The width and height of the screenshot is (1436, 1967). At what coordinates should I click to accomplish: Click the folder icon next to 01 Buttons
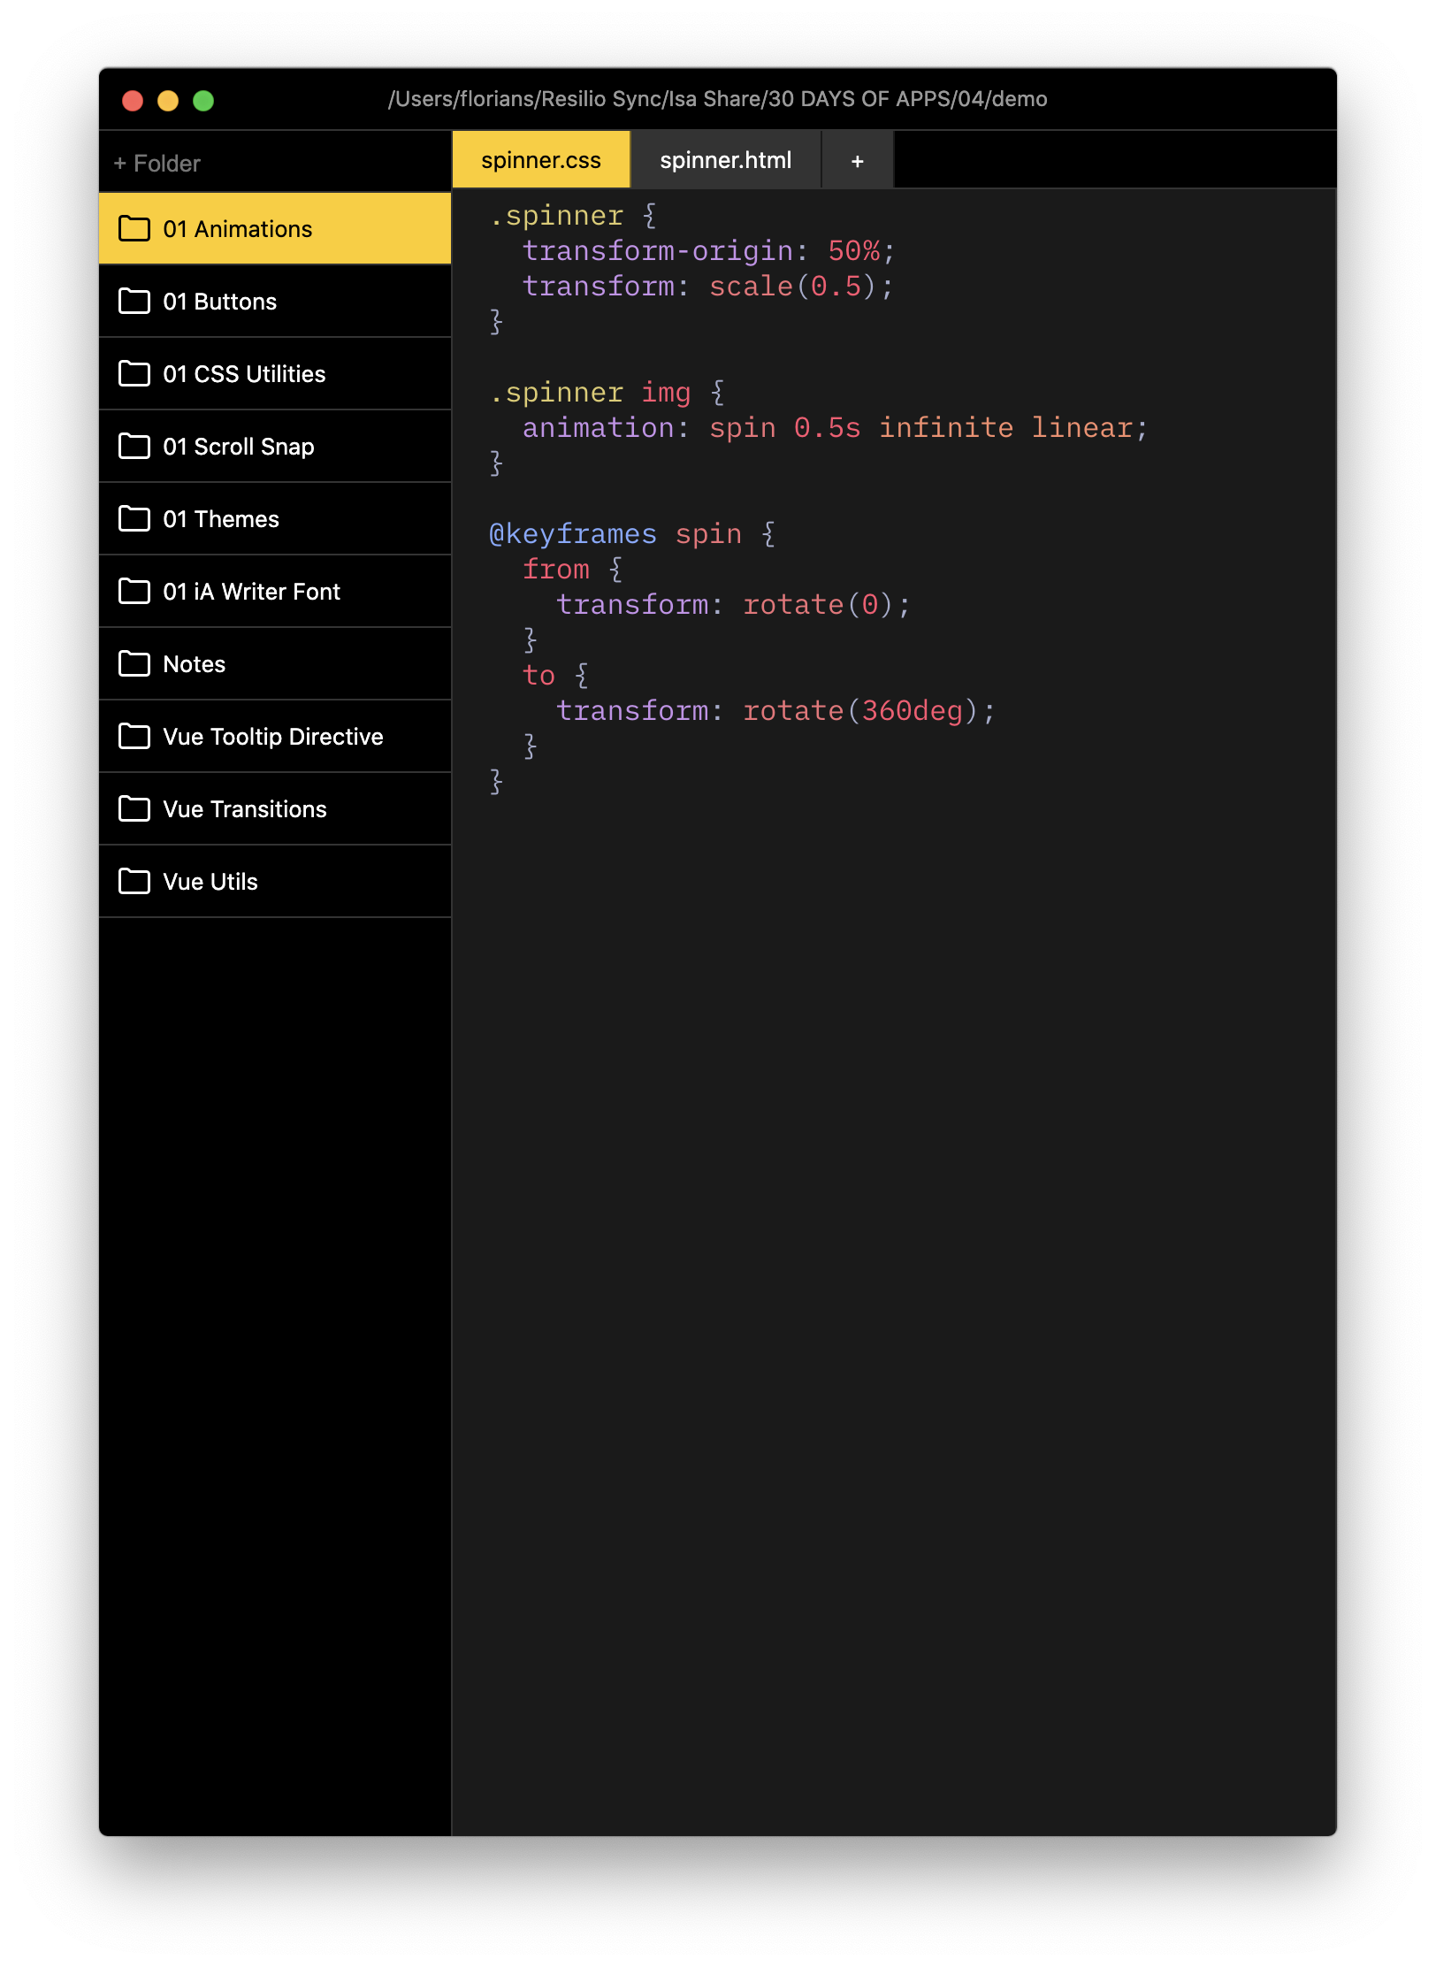pyautogui.click(x=134, y=302)
